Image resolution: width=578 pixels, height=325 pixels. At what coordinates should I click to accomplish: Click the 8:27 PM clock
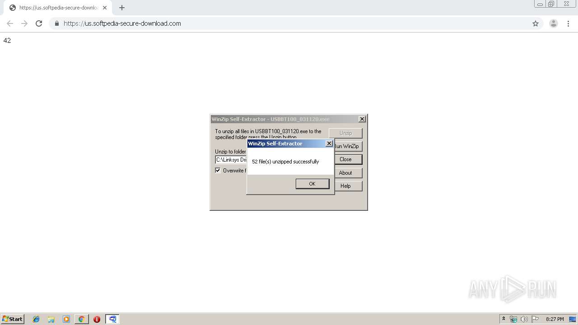(555, 319)
